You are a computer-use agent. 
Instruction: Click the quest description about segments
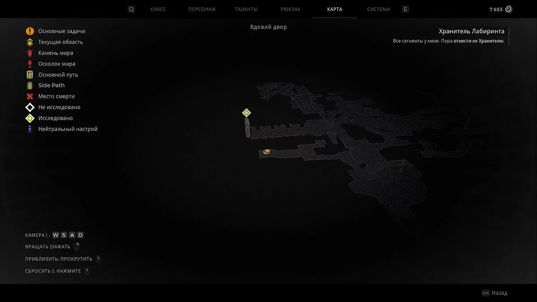coord(449,41)
